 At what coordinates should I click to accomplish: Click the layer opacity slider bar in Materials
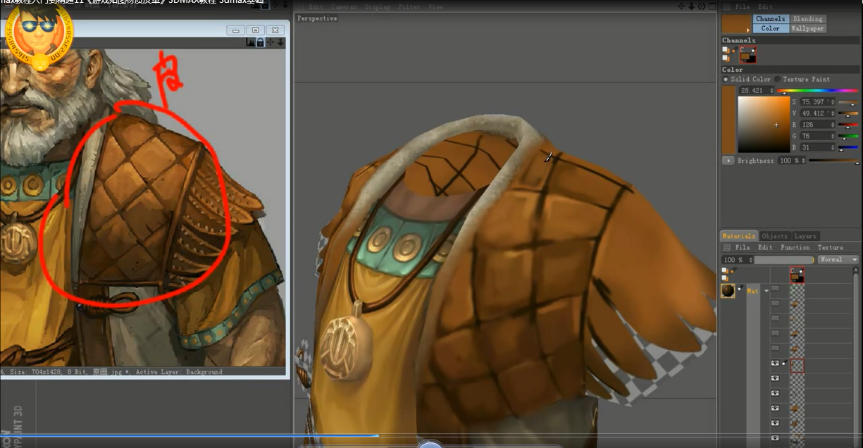783,260
